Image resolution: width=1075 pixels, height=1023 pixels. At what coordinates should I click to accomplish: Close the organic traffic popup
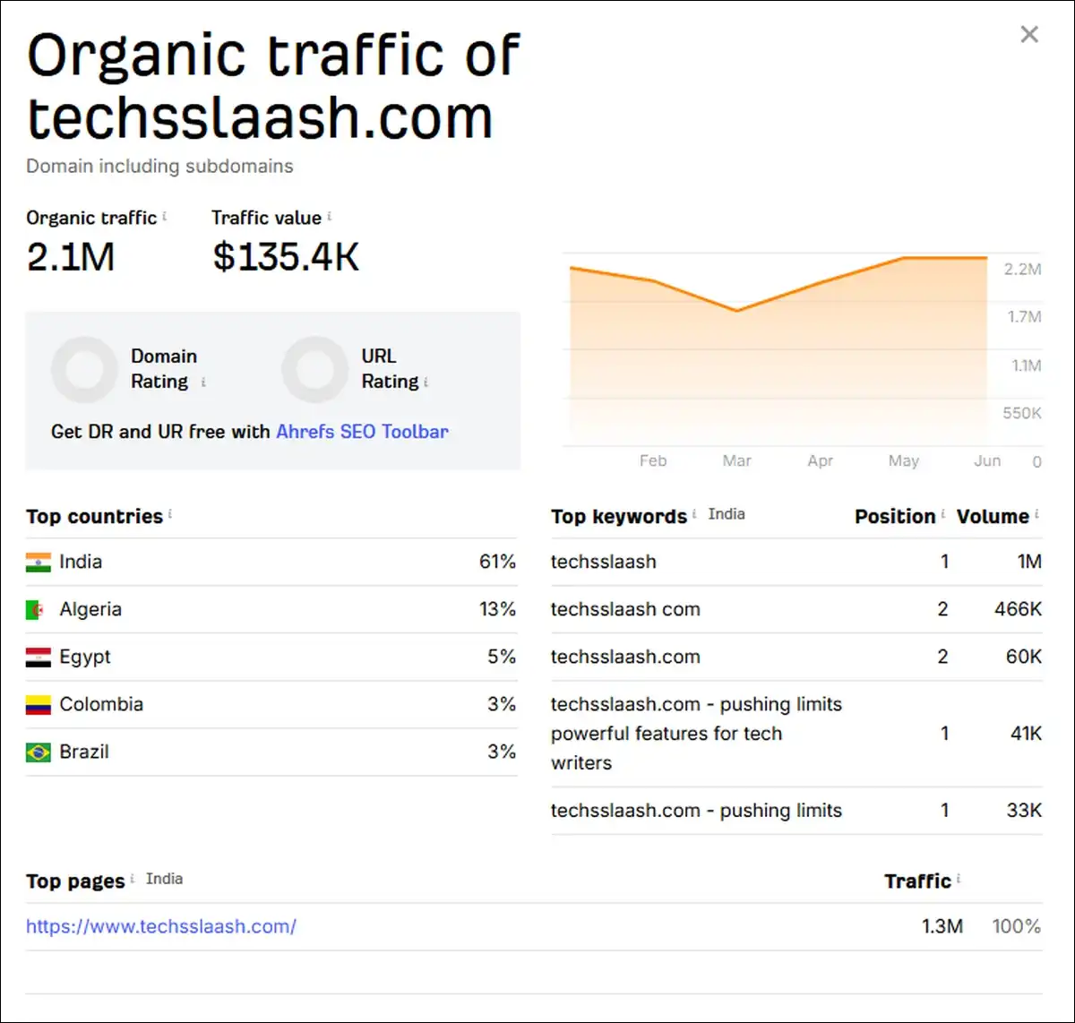(1029, 34)
